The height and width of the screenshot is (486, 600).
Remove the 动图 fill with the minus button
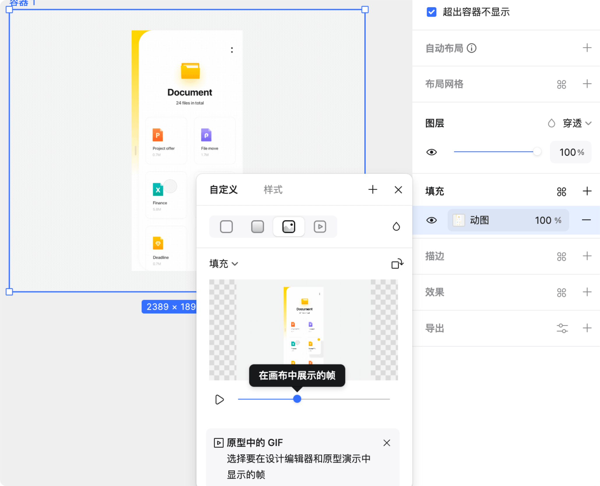click(x=587, y=220)
